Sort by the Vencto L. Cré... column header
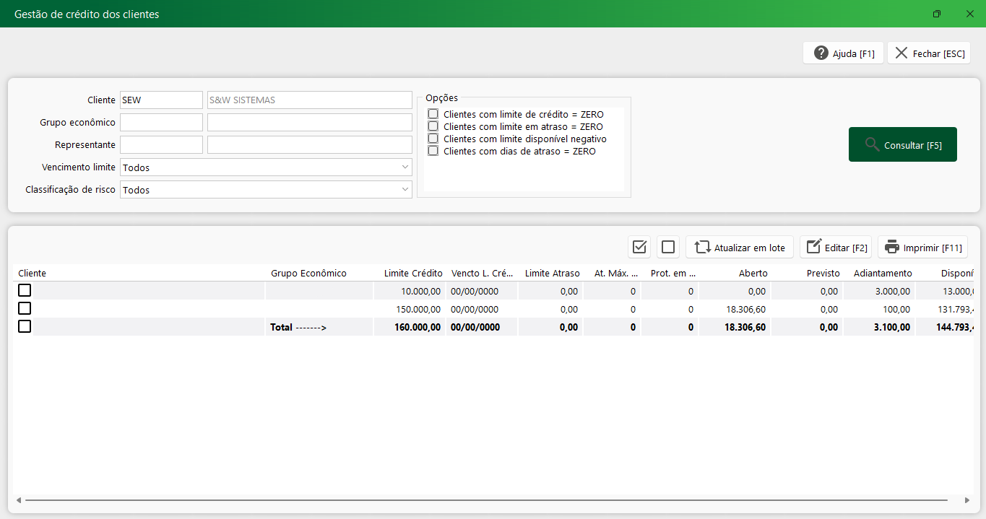The width and height of the screenshot is (986, 519). click(x=482, y=274)
